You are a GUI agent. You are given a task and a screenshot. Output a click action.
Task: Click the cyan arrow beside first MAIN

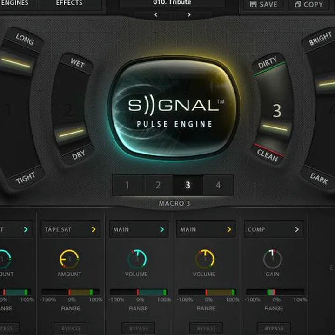point(162,229)
